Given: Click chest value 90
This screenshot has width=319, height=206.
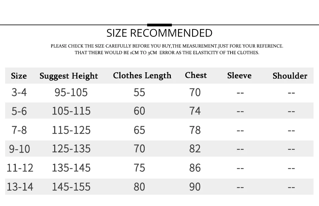Looking at the screenshot, I should click(x=195, y=187).
